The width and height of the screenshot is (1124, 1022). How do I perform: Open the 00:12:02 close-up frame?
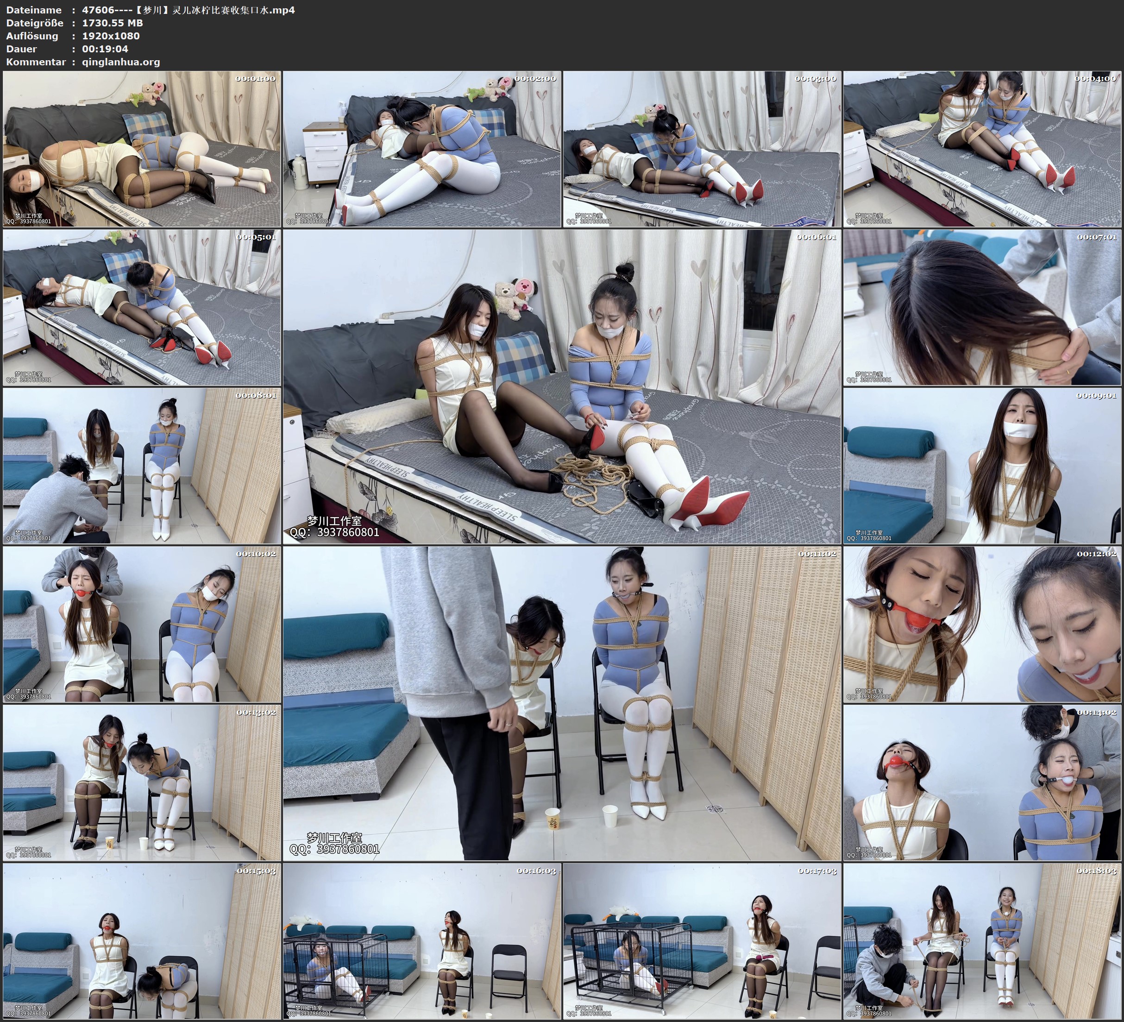point(982,624)
